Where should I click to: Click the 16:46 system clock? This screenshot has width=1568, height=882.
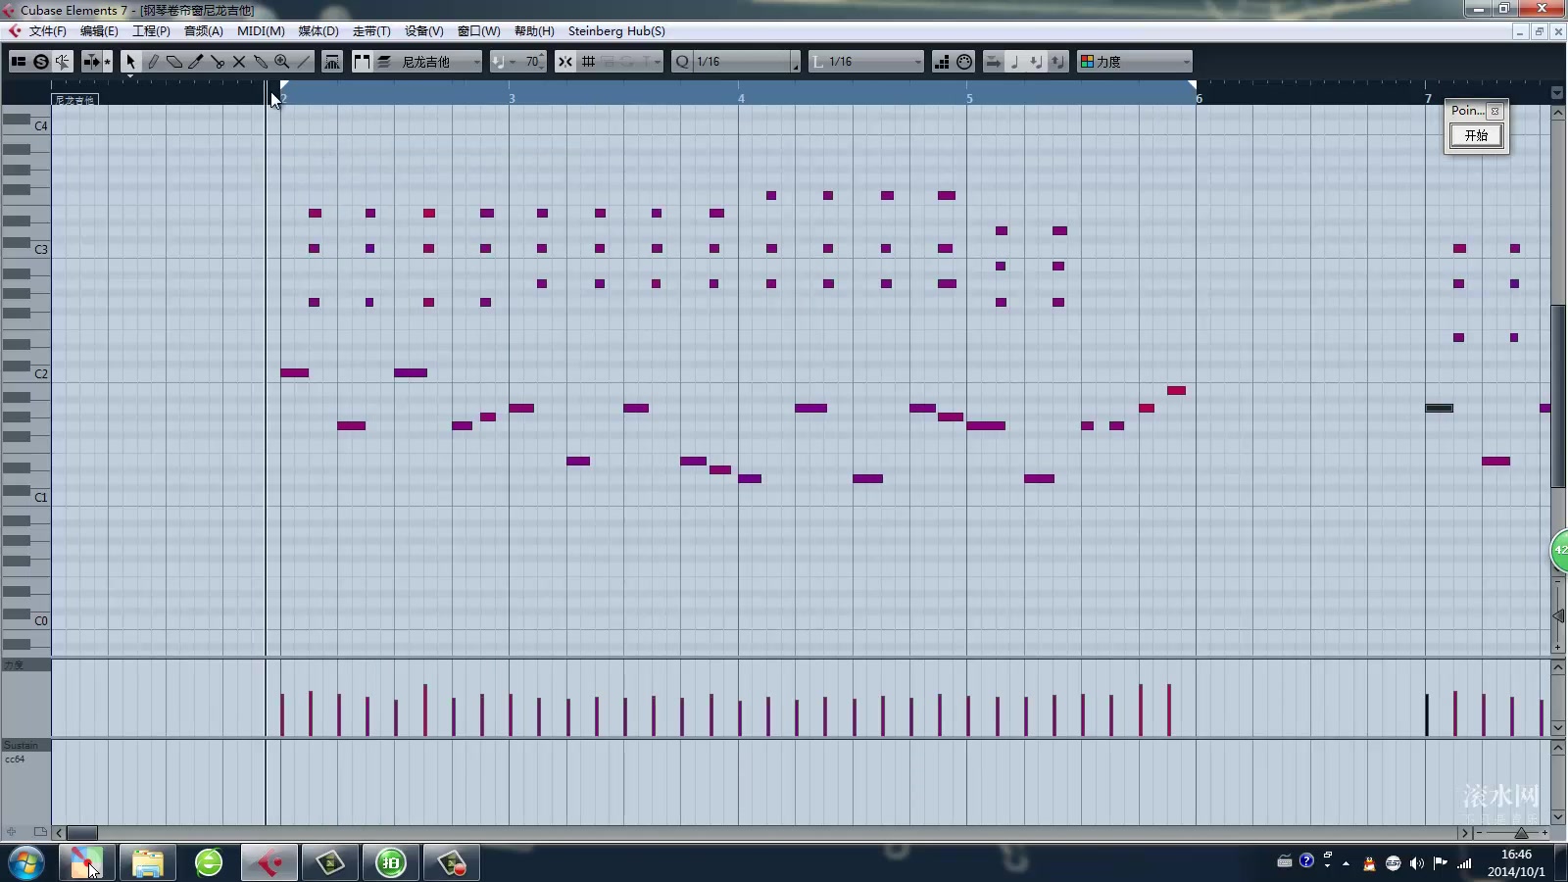coord(1516,855)
